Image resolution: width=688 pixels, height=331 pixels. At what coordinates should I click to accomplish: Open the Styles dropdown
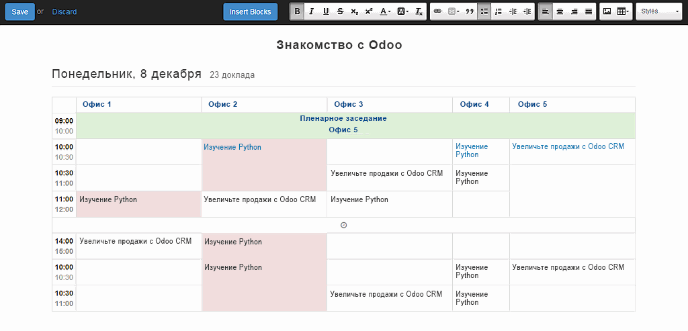(658, 12)
